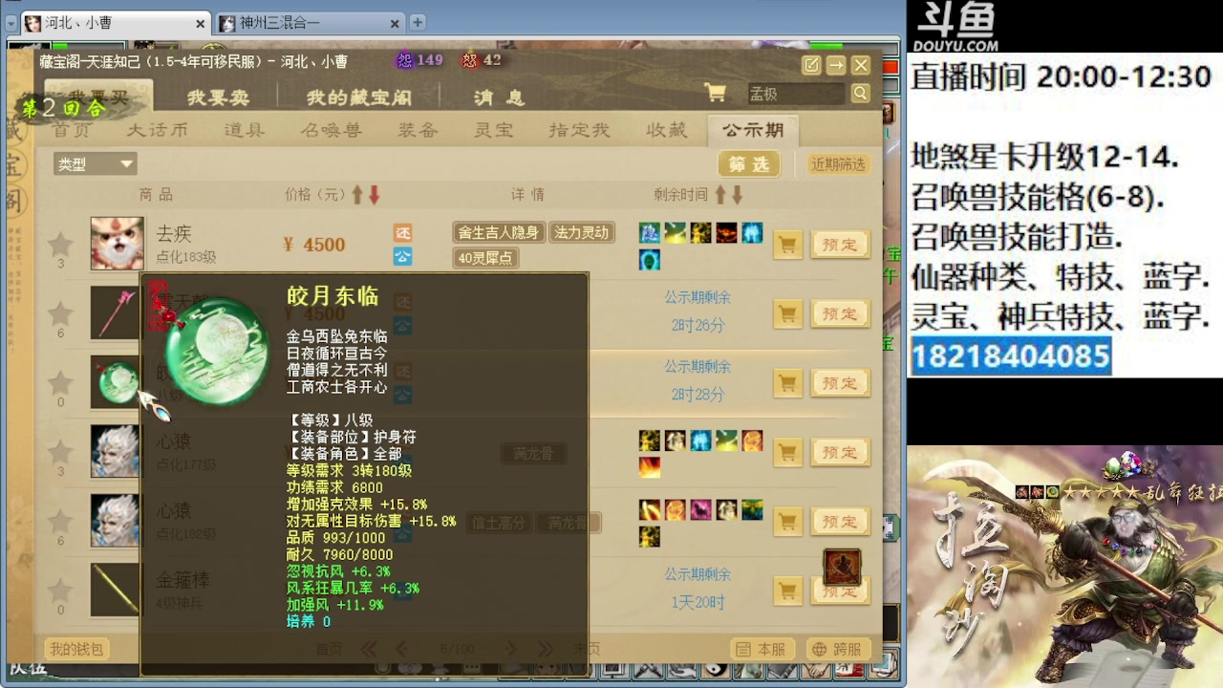Open 我的钱包 wallet button
Viewport: 1223px width, 688px height.
[x=76, y=650]
